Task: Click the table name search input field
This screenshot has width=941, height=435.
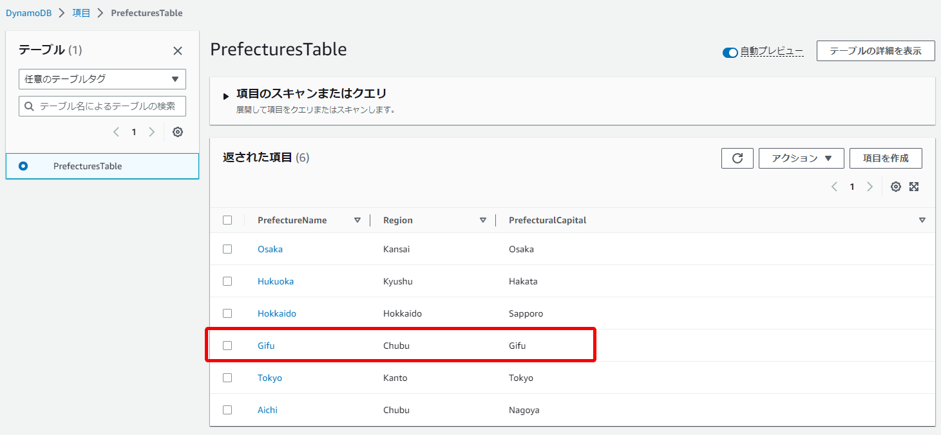Action: 102,106
